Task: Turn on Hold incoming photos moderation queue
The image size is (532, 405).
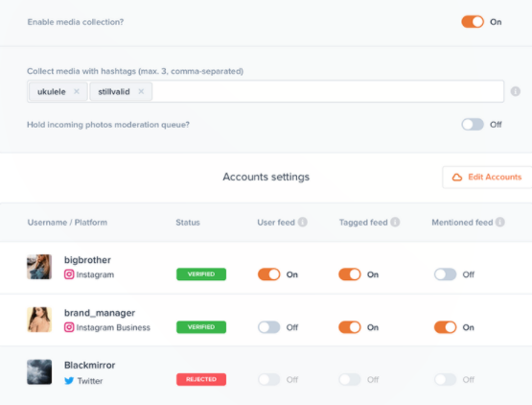Action: (473, 125)
